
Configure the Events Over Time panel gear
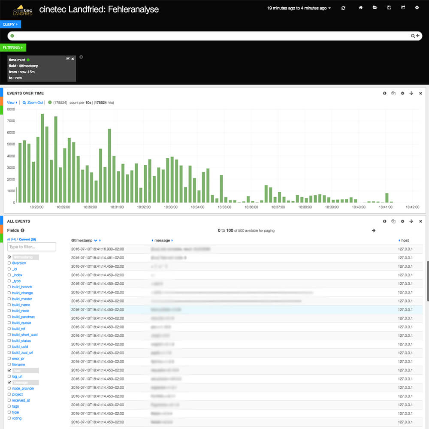[402, 93]
